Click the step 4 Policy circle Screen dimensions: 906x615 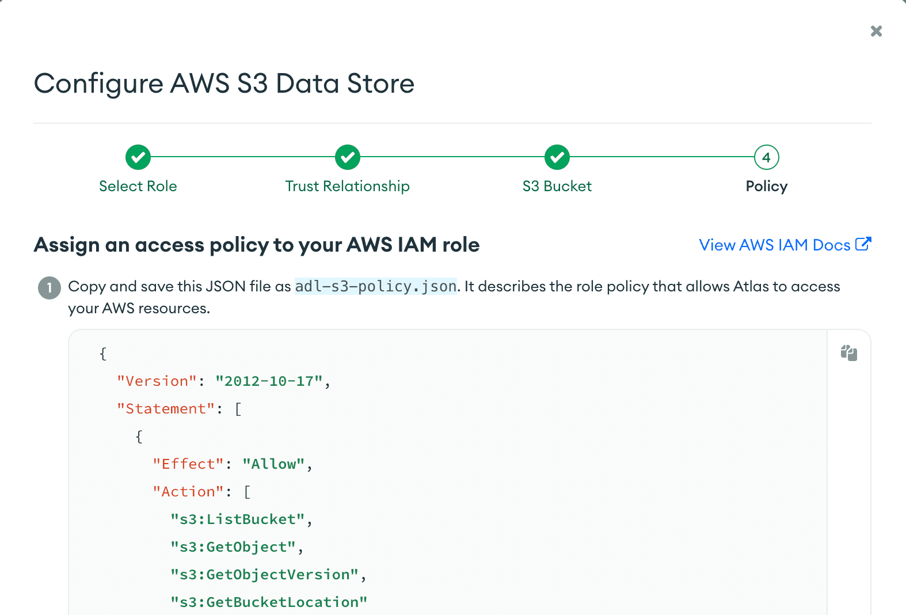[x=766, y=157]
